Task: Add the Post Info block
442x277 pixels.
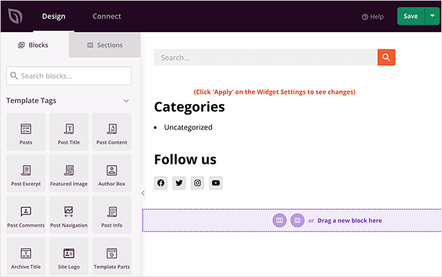Action: pyautogui.click(x=112, y=215)
